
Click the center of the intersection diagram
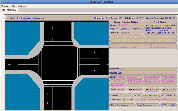58,63
